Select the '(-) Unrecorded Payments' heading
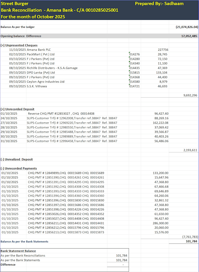The image size is (199, 272). click(19, 169)
